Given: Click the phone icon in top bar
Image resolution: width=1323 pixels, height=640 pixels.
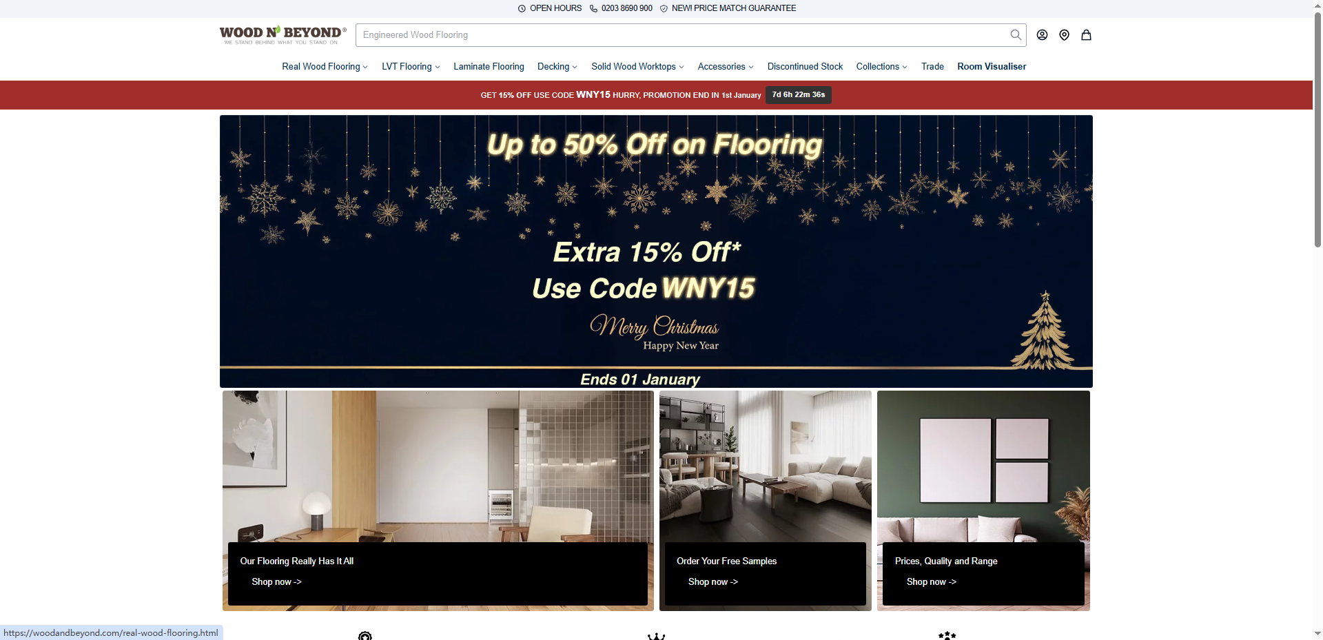Looking at the screenshot, I should (593, 9).
